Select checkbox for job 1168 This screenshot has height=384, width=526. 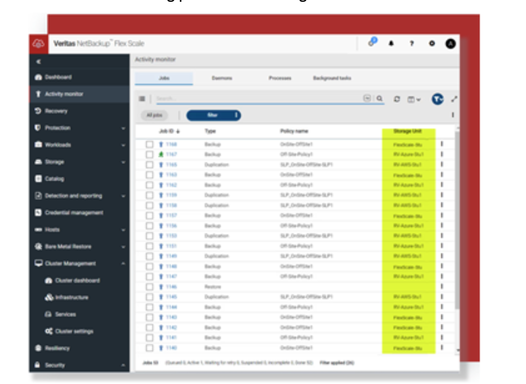pos(150,144)
